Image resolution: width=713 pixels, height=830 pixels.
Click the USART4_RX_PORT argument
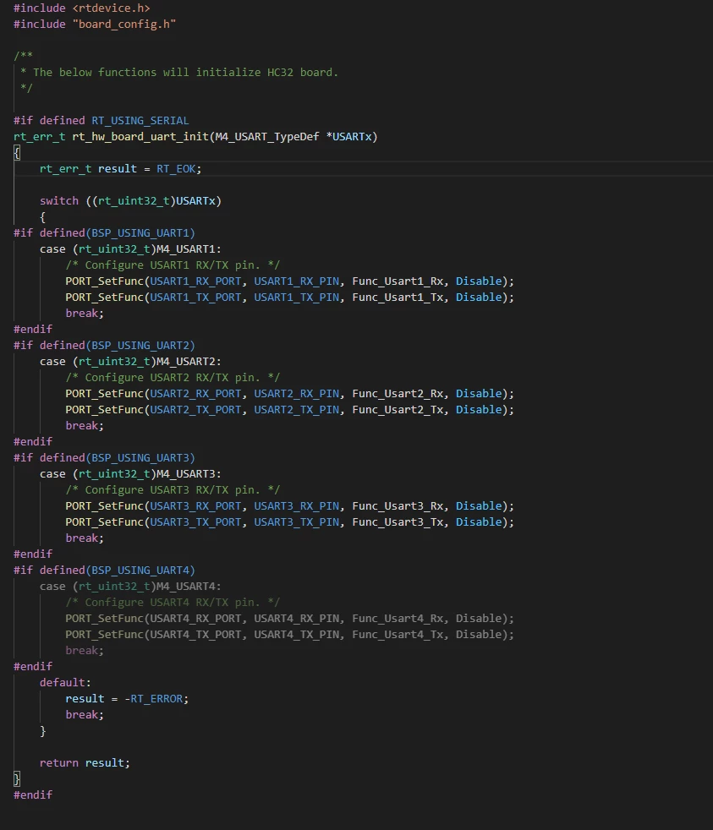195,619
